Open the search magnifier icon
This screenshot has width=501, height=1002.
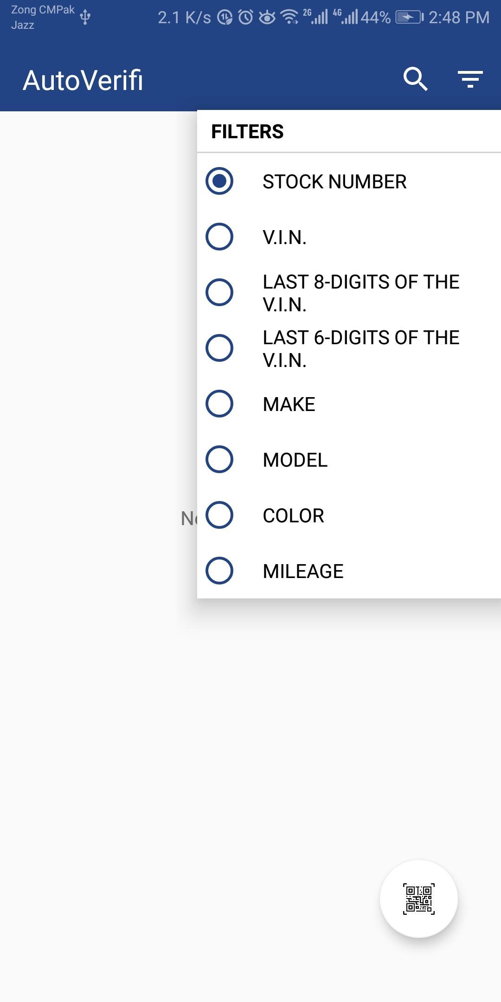click(415, 79)
